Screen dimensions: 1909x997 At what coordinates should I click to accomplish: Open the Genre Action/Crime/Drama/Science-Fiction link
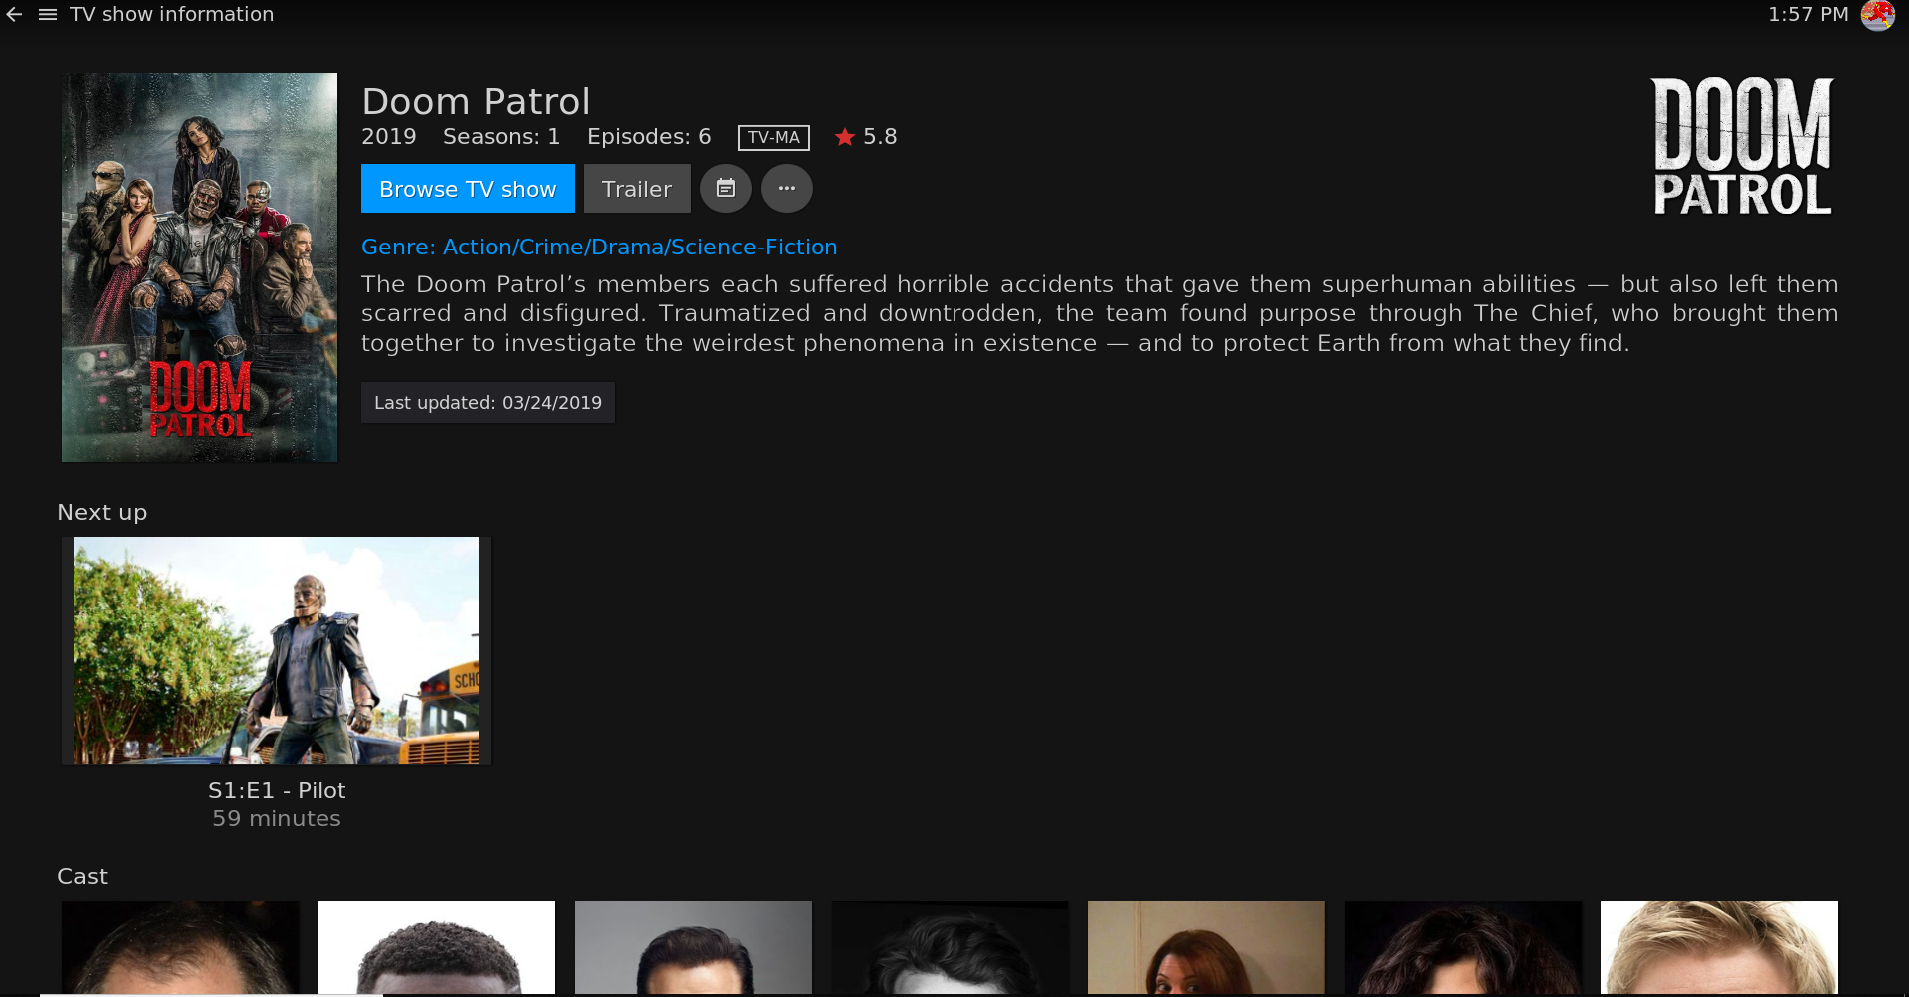coord(599,247)
